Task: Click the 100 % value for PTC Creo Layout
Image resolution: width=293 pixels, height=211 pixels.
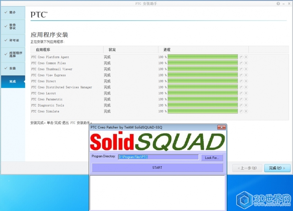Action: click(162, 93)
